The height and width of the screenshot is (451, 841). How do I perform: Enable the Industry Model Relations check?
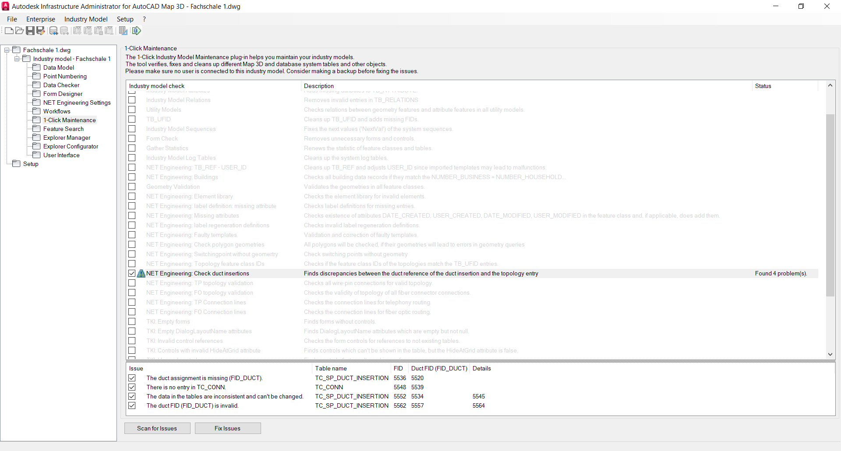[x=132, y=100]
